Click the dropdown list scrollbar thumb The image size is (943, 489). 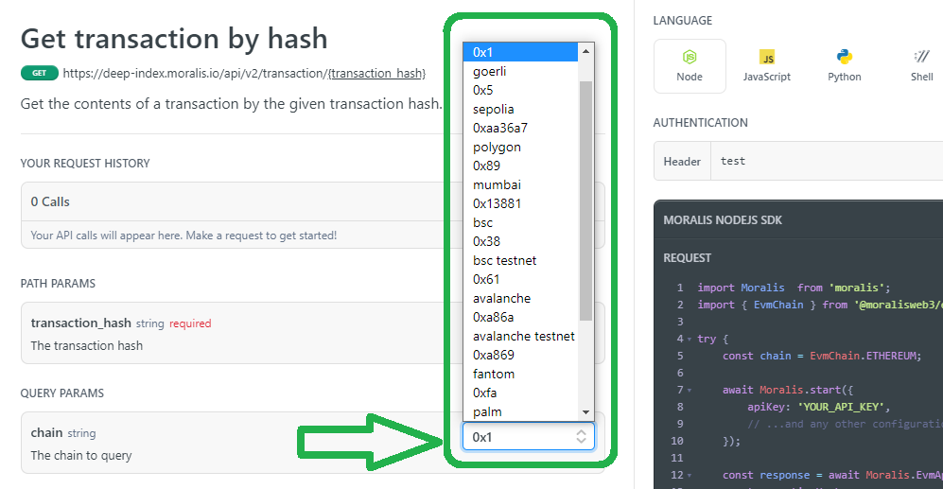click(585, 201)
